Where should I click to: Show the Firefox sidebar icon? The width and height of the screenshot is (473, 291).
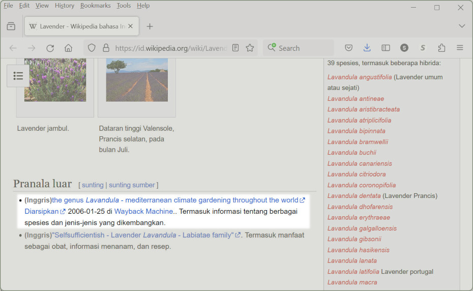[386, 48]
